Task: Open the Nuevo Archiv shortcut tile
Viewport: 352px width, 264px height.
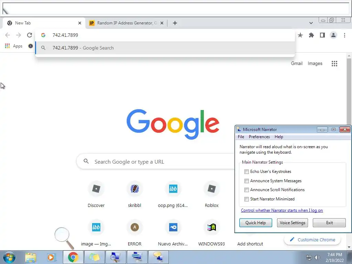Action: [173, 233]
